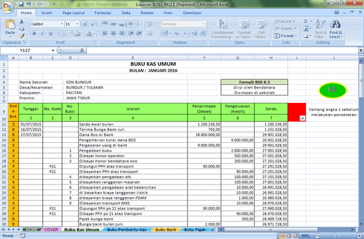Image resolution: width=364 pixels, height=239 pixels.
Task: Open the Format cells dropdown
Action: [285, 36]
